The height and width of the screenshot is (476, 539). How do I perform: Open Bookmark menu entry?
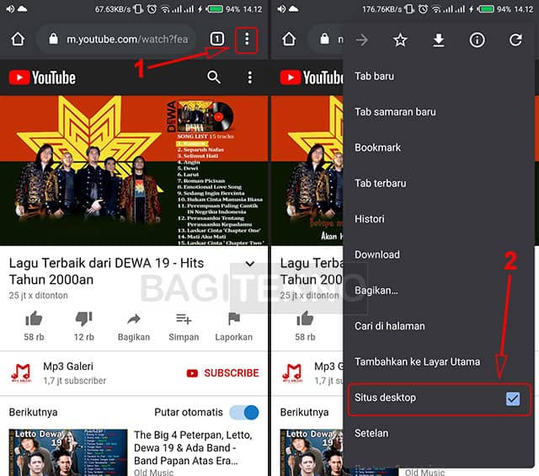point(439,147)
